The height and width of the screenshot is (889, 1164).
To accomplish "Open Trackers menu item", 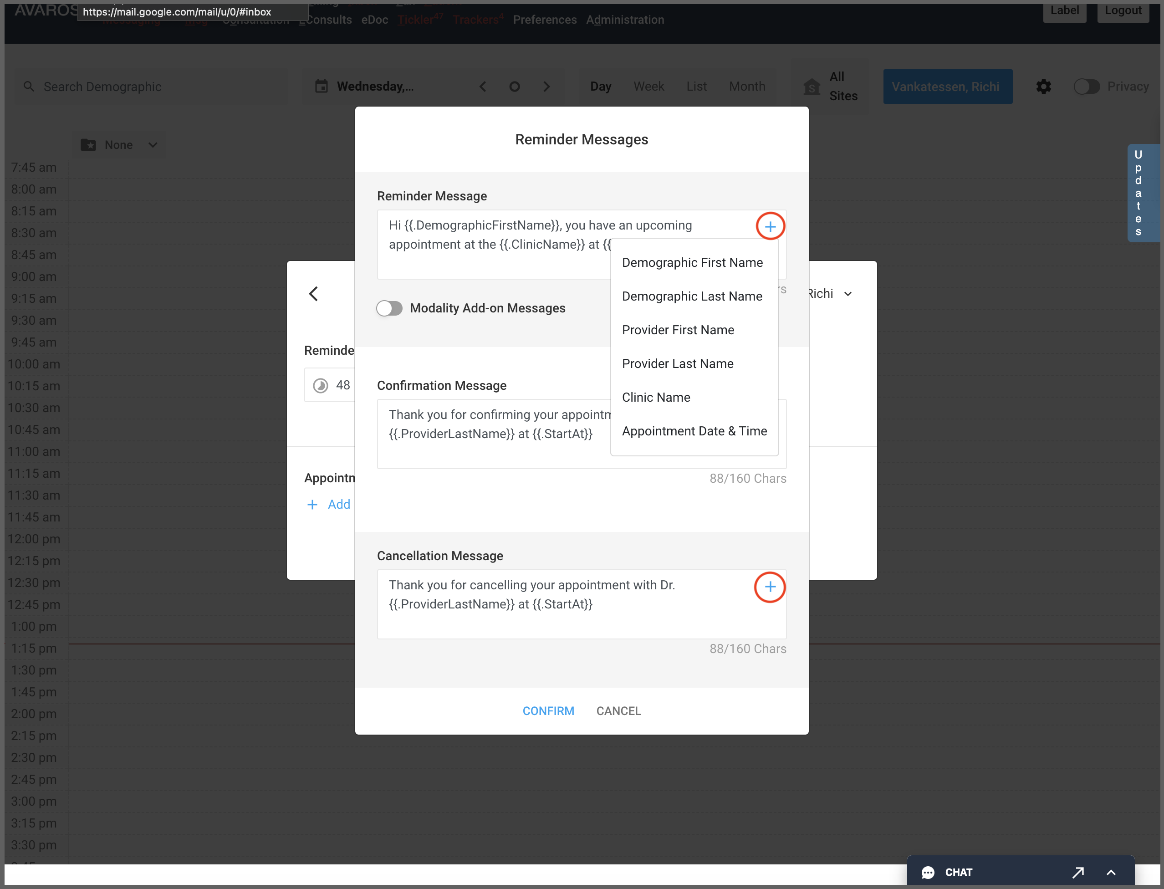I will (478, 20).
